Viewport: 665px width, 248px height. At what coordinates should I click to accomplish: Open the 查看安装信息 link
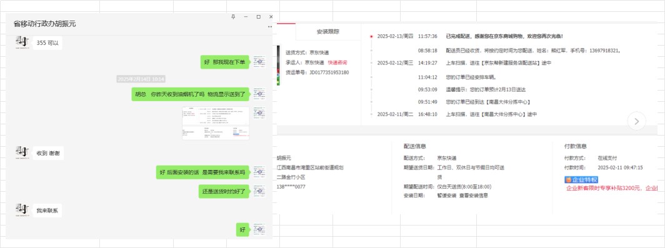[473, 196]
